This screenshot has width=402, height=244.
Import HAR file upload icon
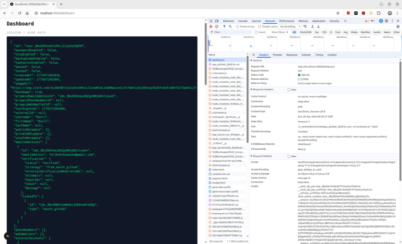(x=312, y=26)
